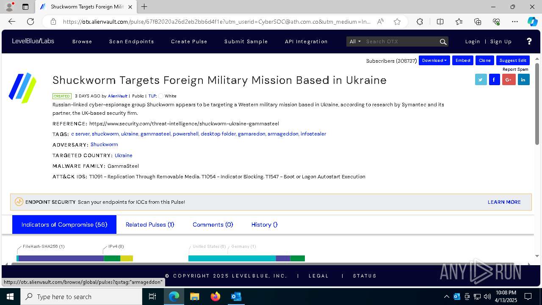The width and height of the screenshot is (542, 305).
Task: Open Browse menu item
Action: coord(82,42)
